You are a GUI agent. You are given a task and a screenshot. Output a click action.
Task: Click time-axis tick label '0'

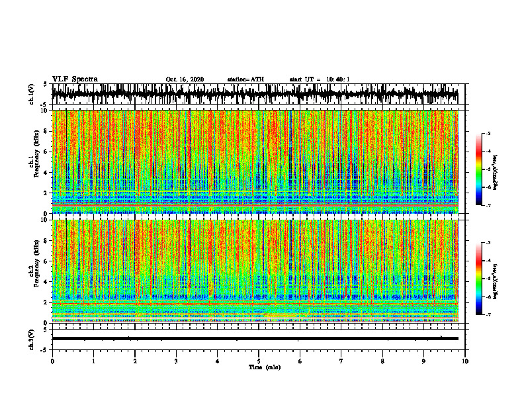(x=52, y=361)
